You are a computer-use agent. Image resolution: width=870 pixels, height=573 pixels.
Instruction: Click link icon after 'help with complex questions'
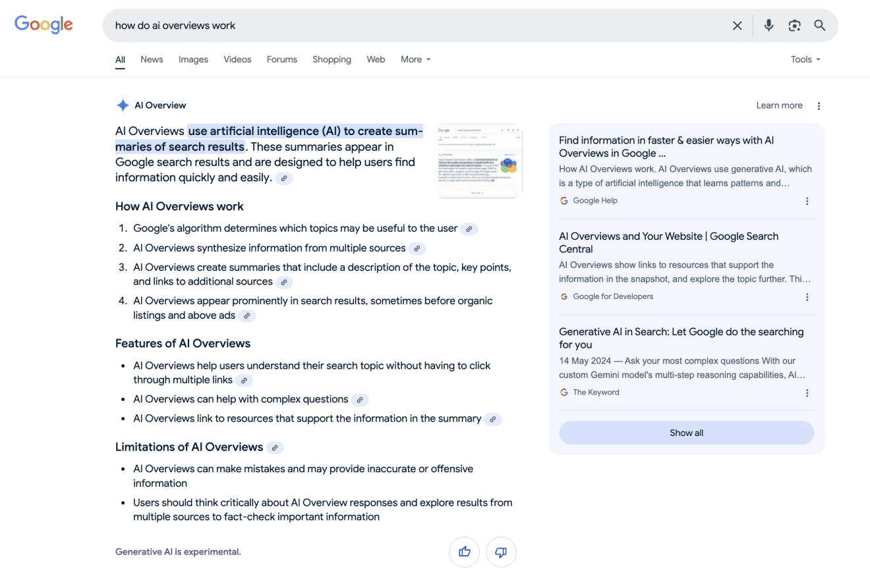pos(359,400)
